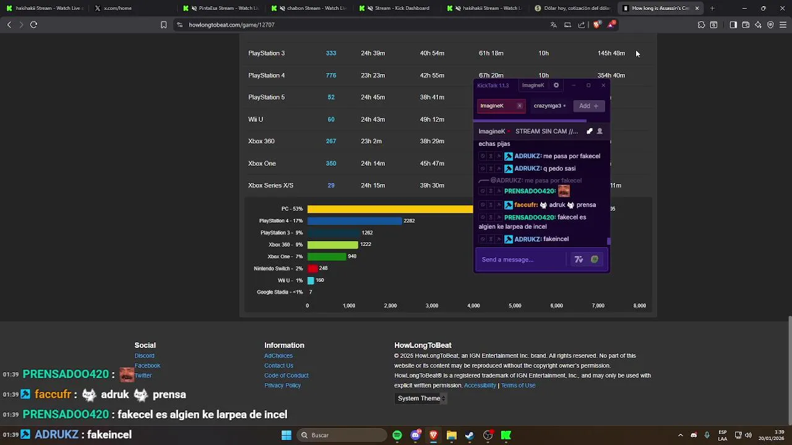This screenshot has width=792, height=445.
Task: Switch to chabon Stream tab
Action: (x=308, y=8)
